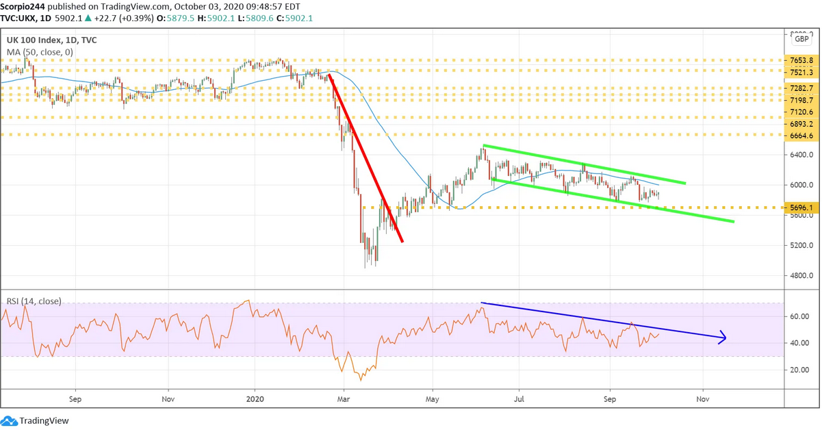This screenshot has height=430, width=822.
Task: Select the RSI (14, close) indicator legend
Action: click(34, 301)
